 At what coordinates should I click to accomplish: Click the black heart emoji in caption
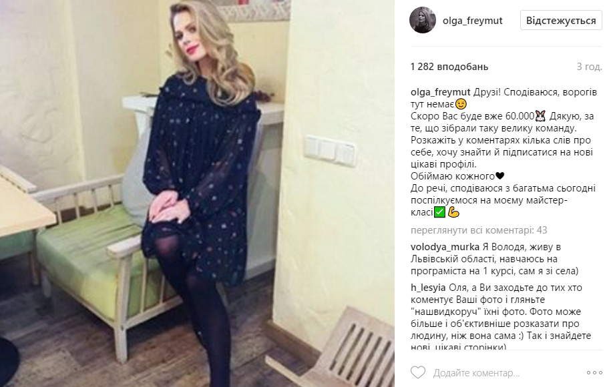click(x=499, y=176)
